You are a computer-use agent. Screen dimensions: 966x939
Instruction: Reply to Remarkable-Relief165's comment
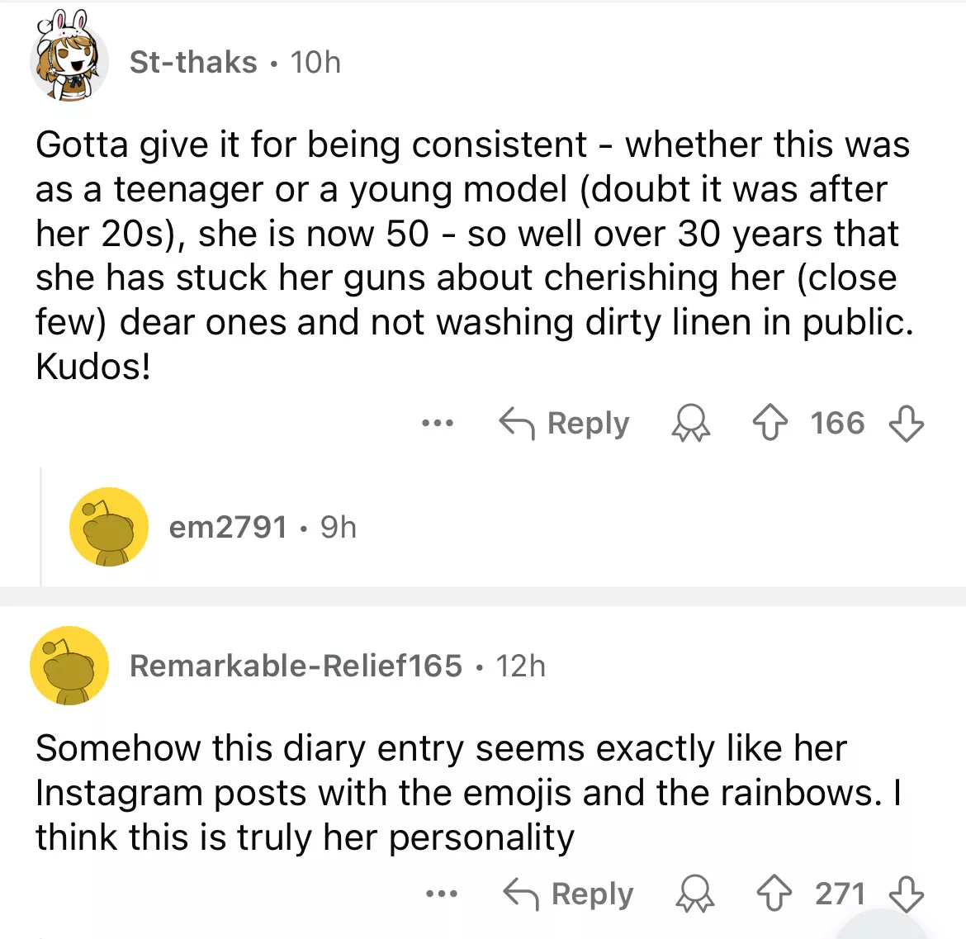569,894
